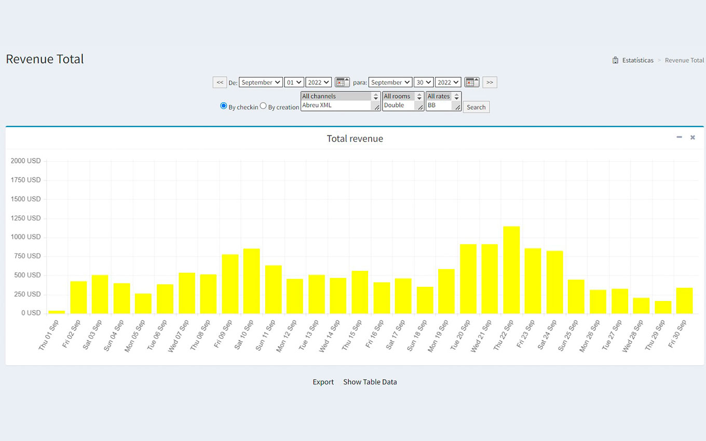Image resolution: width=706 pixels, height=441 pixels.
Task: Go to previous period with << button
Action: tap(220, 82)
